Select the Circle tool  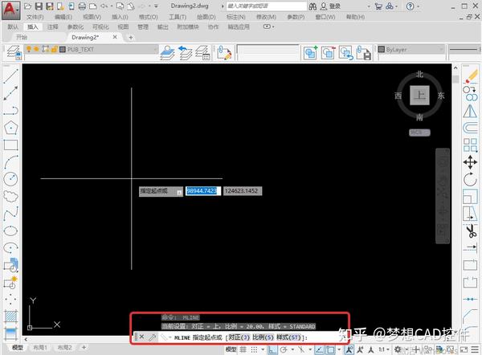click(10, 179)
